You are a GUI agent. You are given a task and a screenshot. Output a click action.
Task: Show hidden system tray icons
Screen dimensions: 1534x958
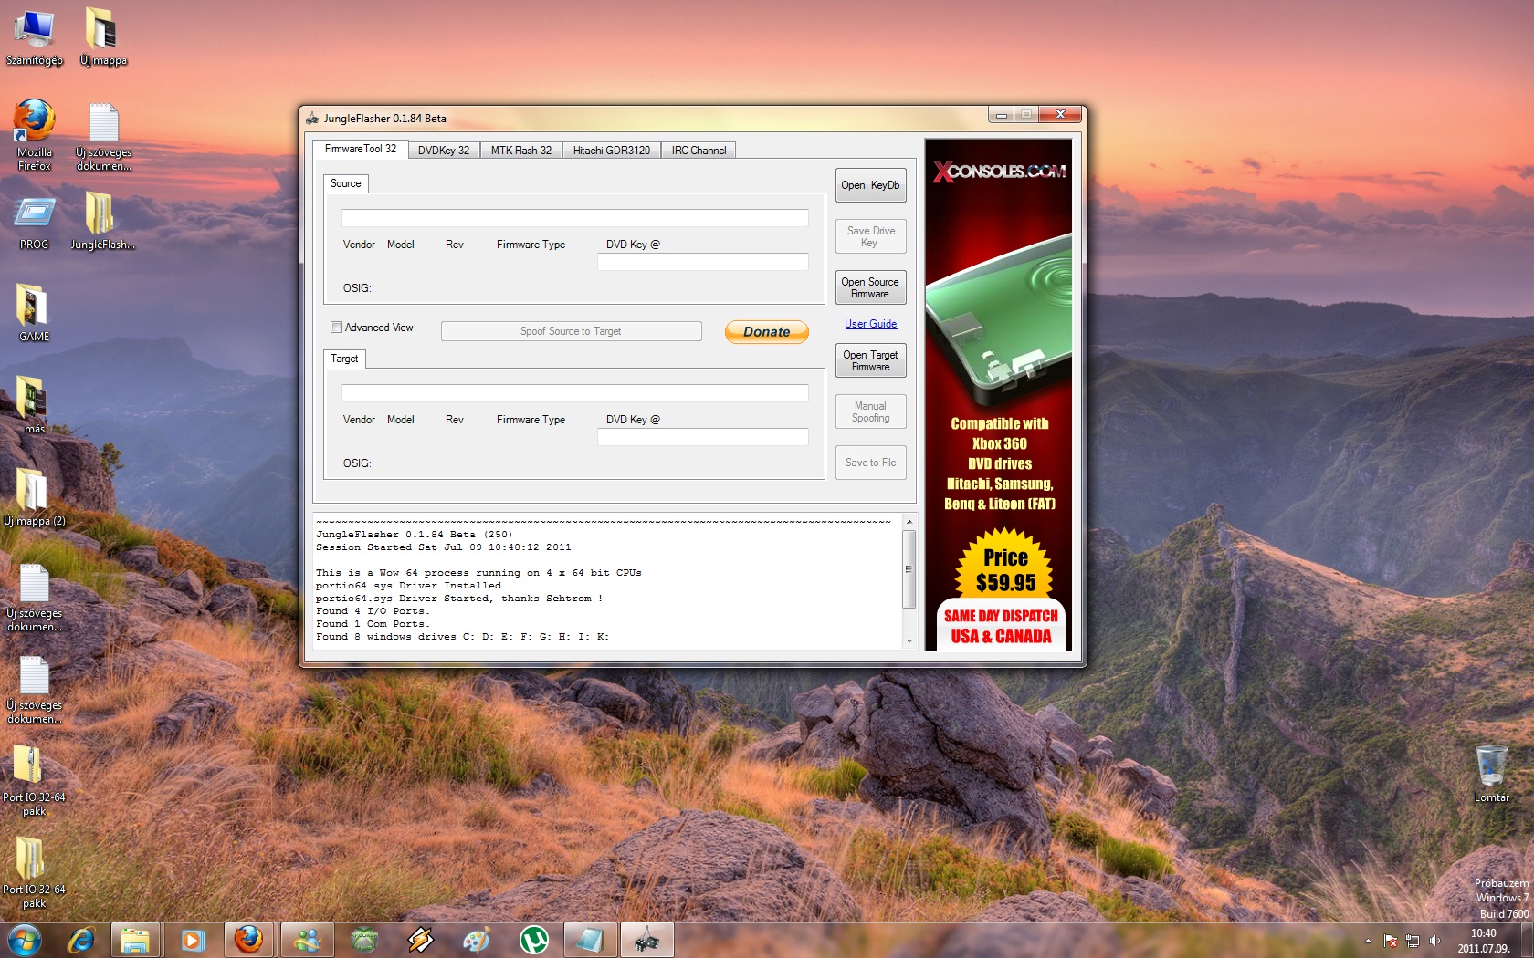point(1368,941)
